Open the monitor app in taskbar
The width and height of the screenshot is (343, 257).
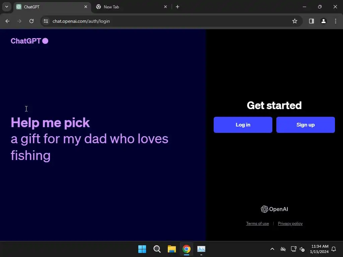201,249
